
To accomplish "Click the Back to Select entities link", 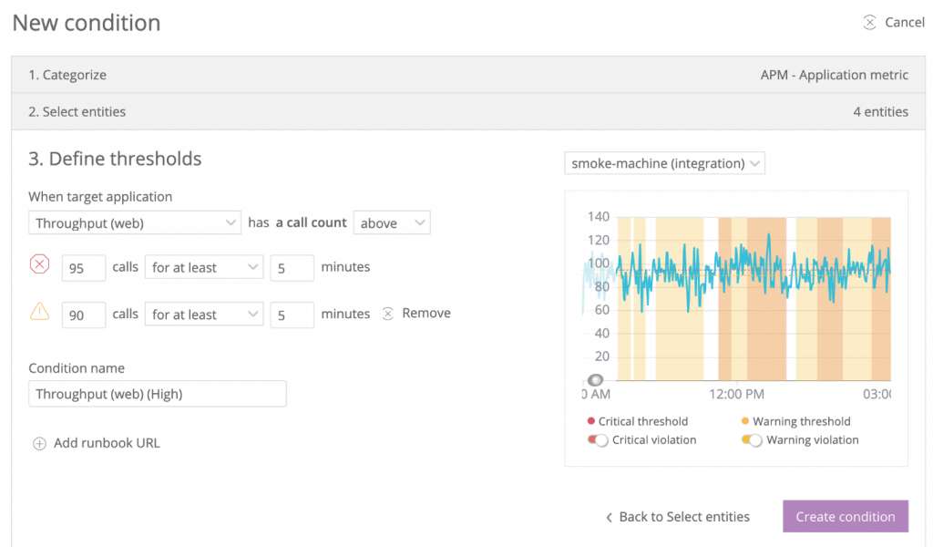I will pyautogui.click(x=683, y=516).
